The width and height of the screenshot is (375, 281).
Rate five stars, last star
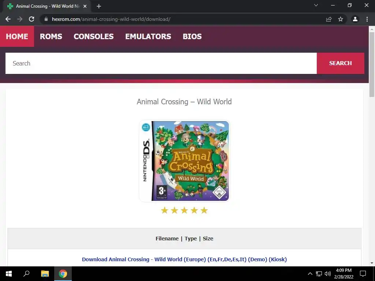tap(204, 210)
